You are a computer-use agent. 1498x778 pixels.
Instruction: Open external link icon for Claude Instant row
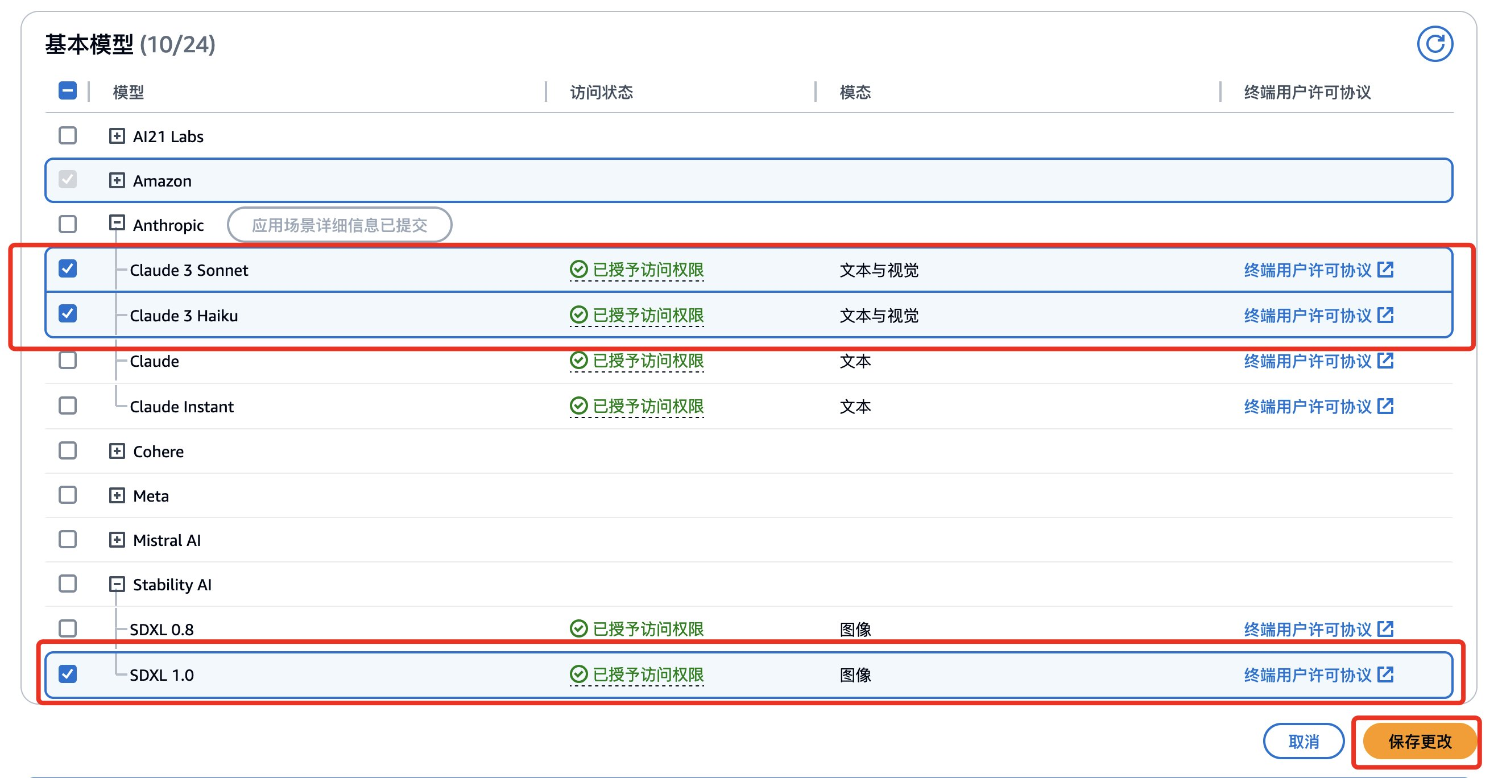(1385, 406)
